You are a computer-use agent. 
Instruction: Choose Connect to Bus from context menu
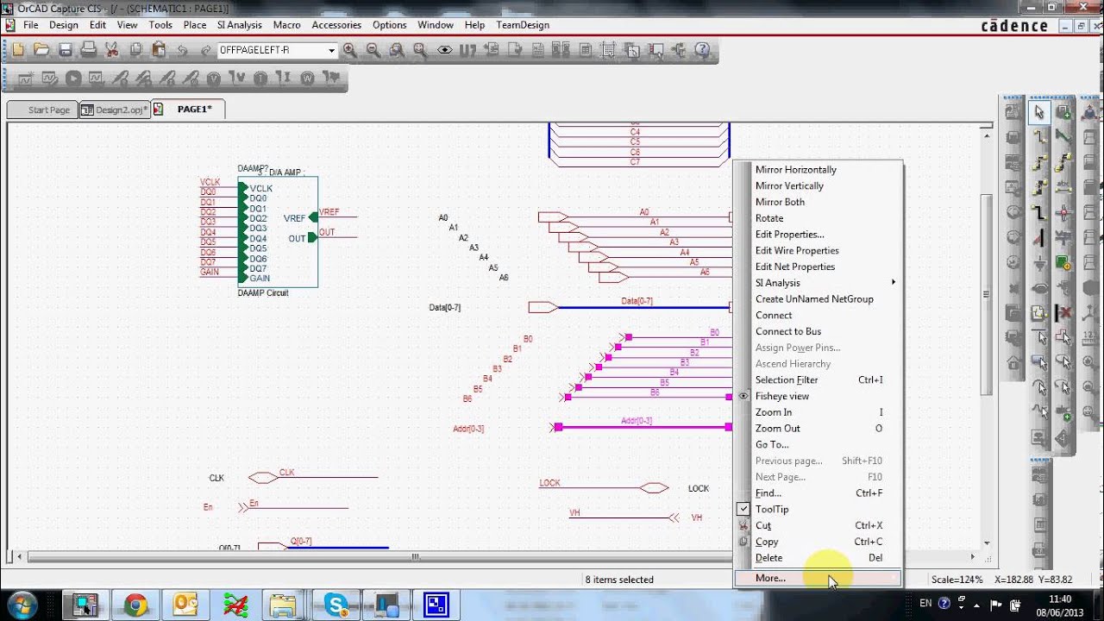point(816,331)
